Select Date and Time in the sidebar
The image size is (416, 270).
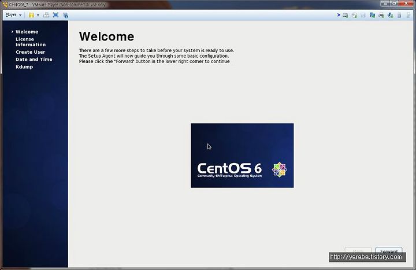click(x=34, y=60)
